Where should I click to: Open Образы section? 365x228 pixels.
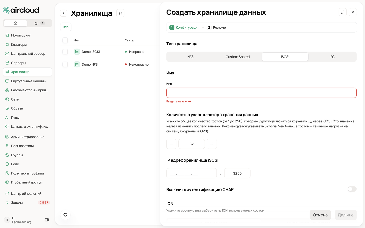pyautogui.click(x=27, y=108)
